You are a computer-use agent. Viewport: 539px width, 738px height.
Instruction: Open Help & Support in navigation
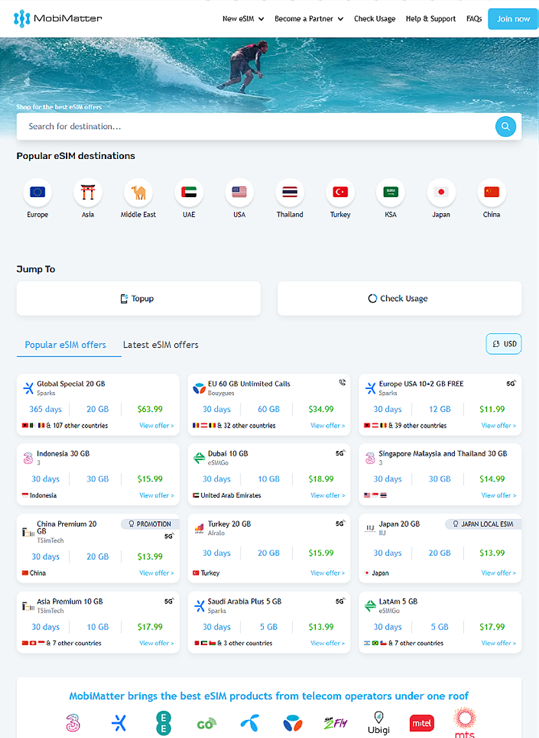point(430,19)
